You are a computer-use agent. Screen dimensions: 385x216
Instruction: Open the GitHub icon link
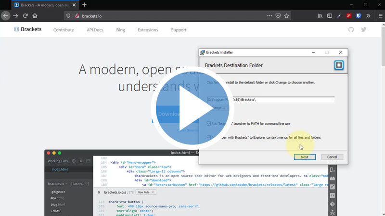pyautogui.click(x=351, y=30)
